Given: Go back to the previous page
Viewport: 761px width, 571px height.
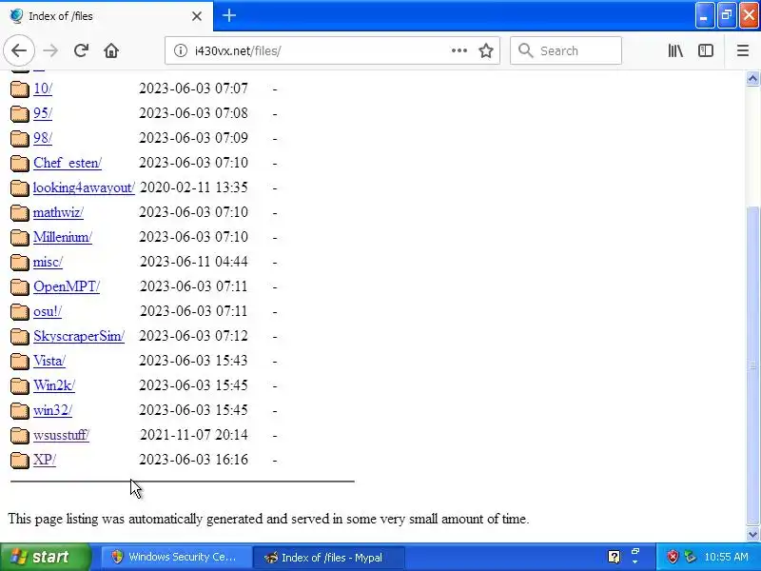Looking at the screenshot, I should tap(19, 50).
